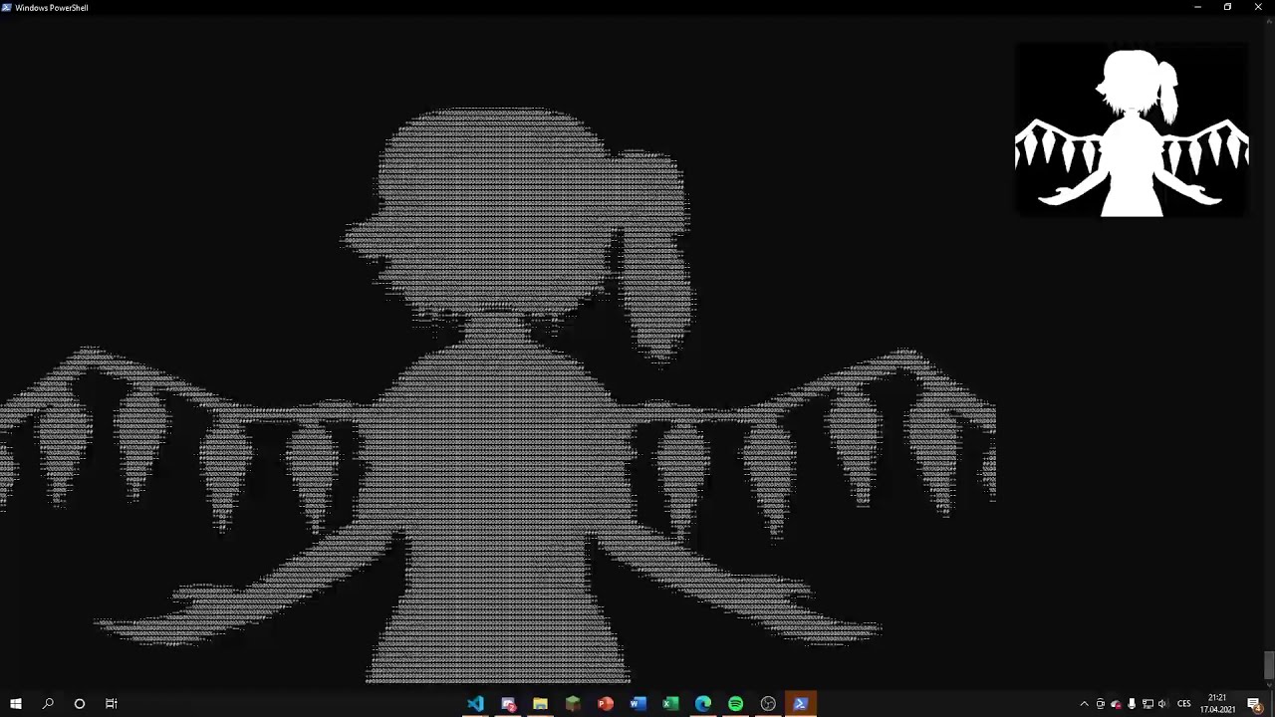Open the PowerShell title bar icon menu

tap(7, 7)
